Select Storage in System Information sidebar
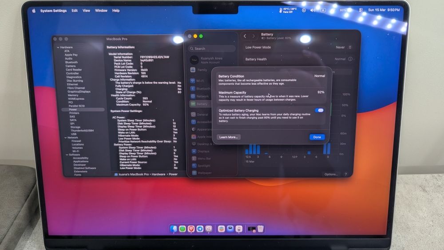The height and width of the screenshot is (250, 444). [75, 127]
